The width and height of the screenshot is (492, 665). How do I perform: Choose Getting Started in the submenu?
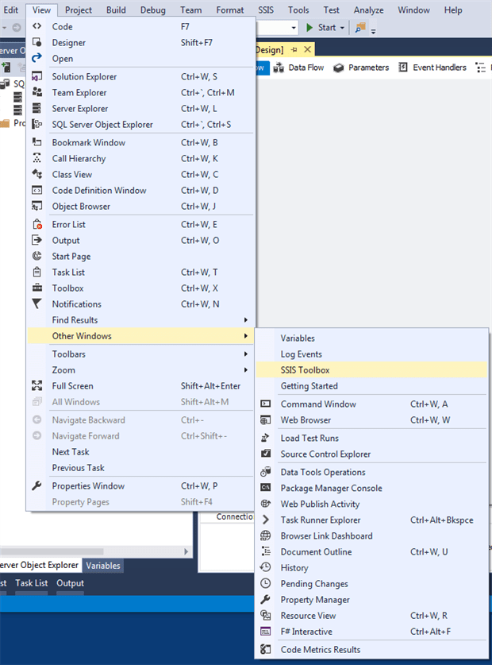(x=371, y=386)
